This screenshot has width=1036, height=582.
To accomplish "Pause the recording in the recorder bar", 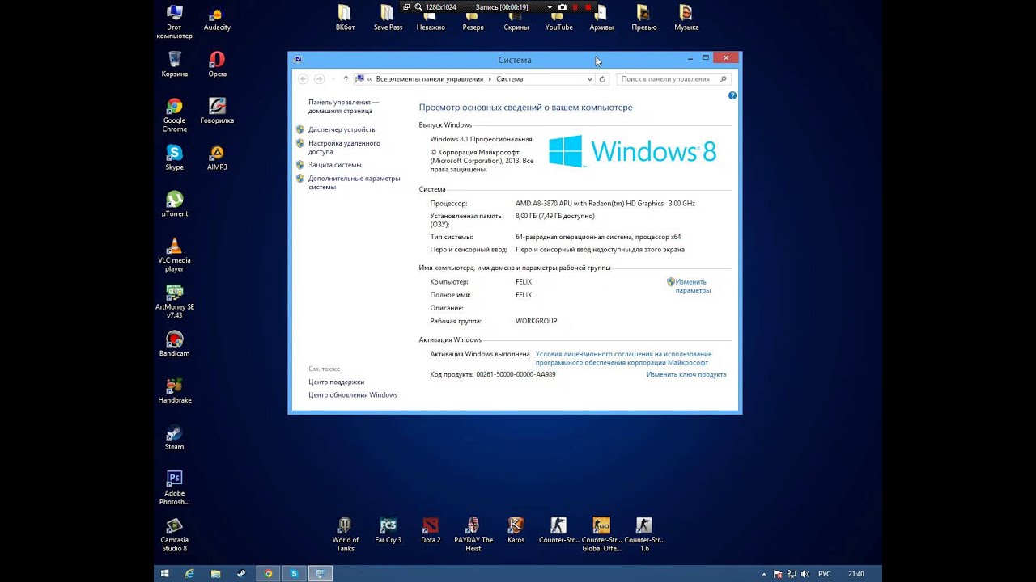I will tap(575, 6).
